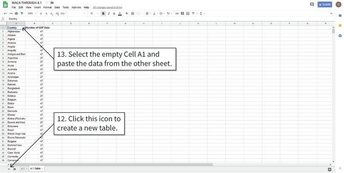Open the text color picker
Viewport: 344px width, 173px height.
point(120,14)
